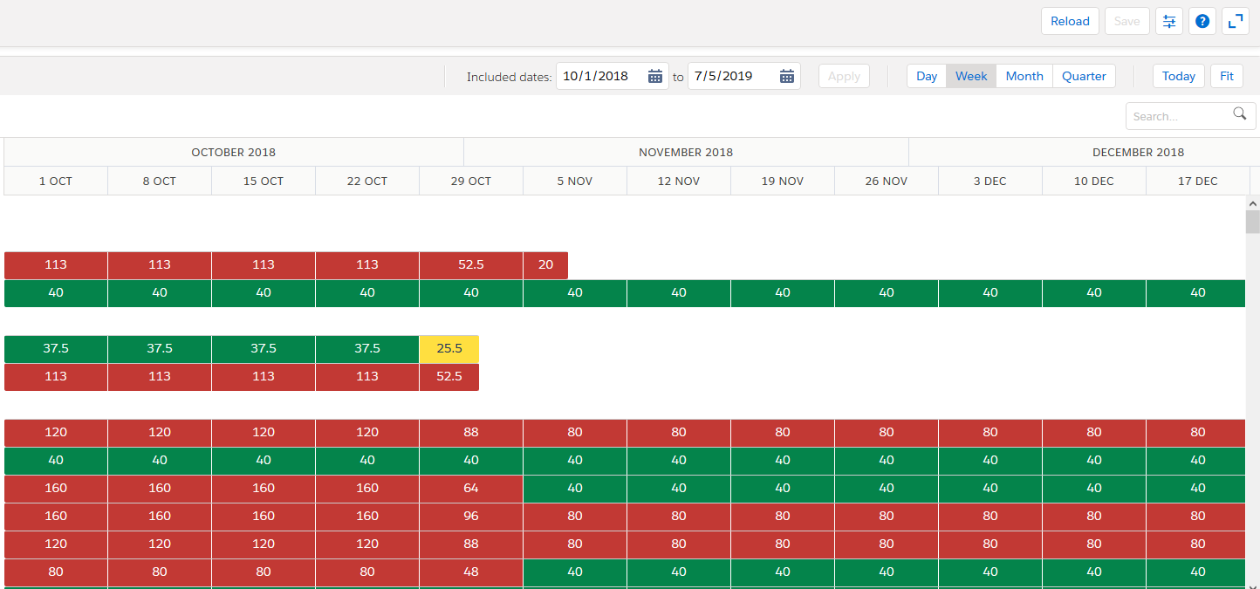This screenshot has height=589, width=1260.
Task: Click the Fit button
Action: click(1226, 77)
